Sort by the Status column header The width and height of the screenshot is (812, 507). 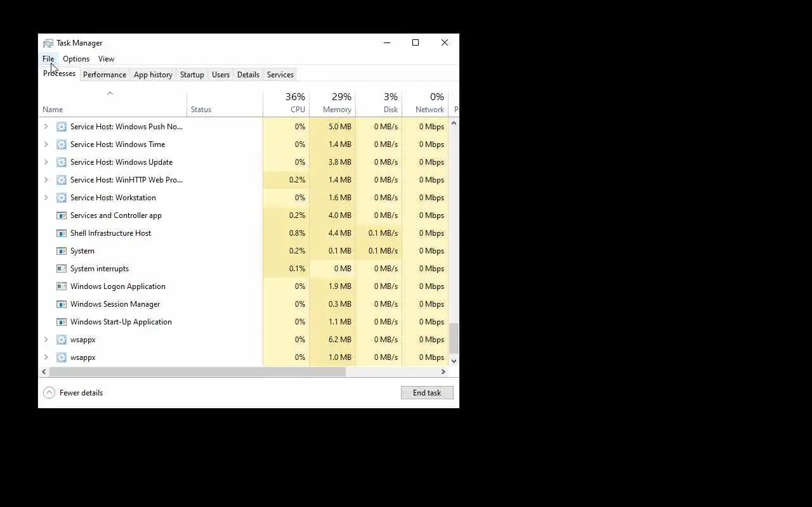click(225, 104)
